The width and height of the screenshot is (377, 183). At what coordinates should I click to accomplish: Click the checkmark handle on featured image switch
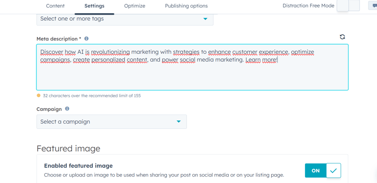click(x=334, y=170)
